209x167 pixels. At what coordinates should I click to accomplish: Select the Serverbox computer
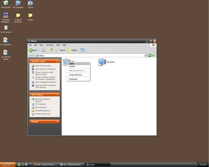(106, 62)
